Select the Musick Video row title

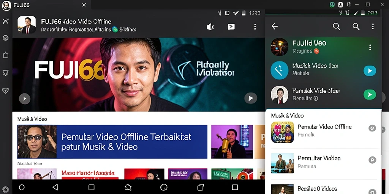click(315, 66)
